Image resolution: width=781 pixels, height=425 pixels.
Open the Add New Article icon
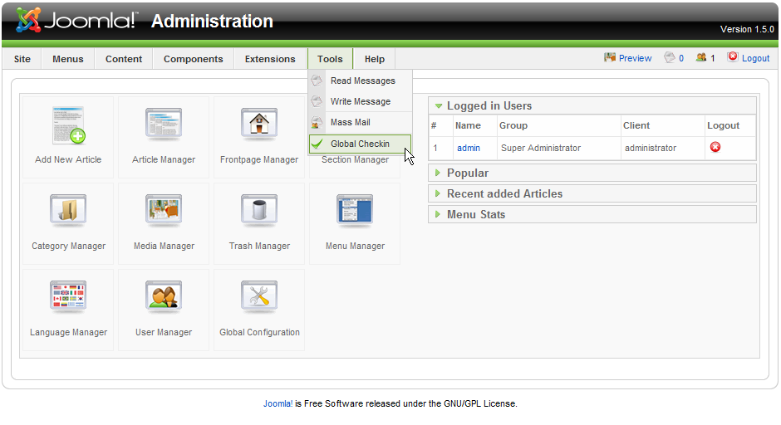[x=69, y=125]
